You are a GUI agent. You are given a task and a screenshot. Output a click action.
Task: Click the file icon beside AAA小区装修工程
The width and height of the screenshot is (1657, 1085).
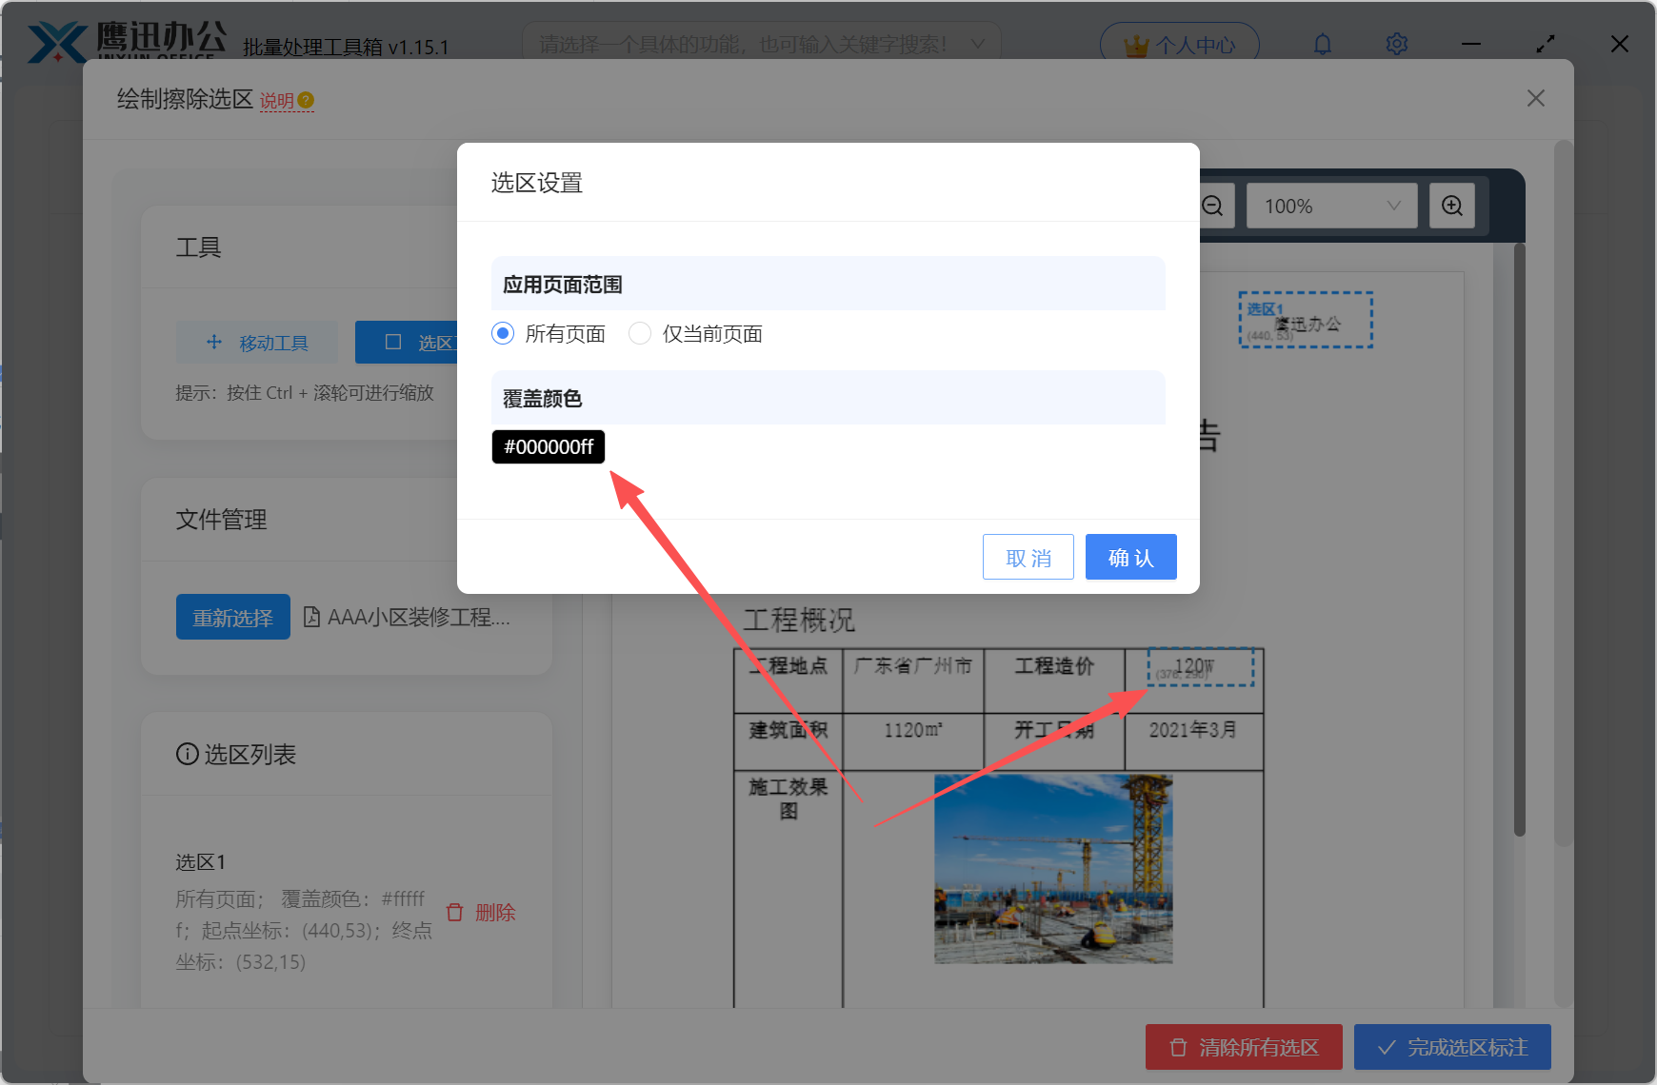(311, 617)
